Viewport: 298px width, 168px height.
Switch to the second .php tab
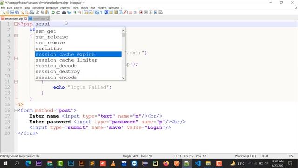click(39, 19)
